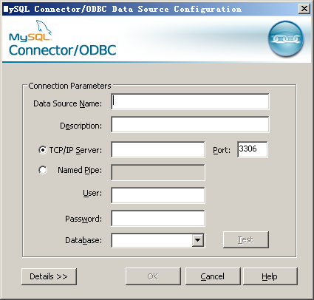
Task: Click into the Password field
Action: click(158, 219)
